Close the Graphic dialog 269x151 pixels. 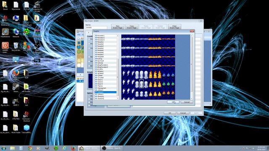[192, 31]
